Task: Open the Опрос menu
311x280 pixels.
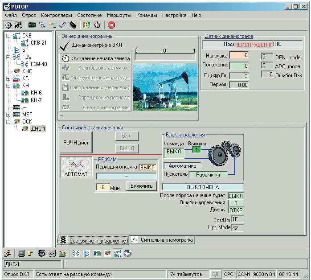Action: 29,15
